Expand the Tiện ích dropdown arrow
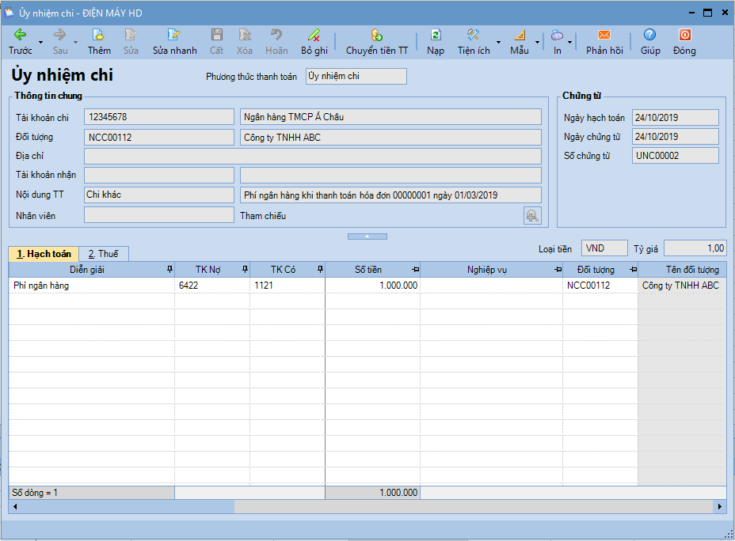 [498, 42]
